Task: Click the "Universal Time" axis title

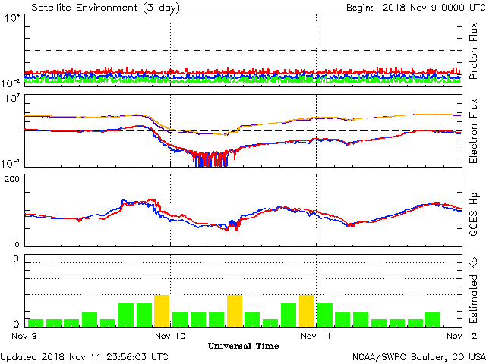Action: (243, 346)
